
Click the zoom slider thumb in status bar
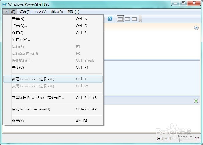pos(181,139)
